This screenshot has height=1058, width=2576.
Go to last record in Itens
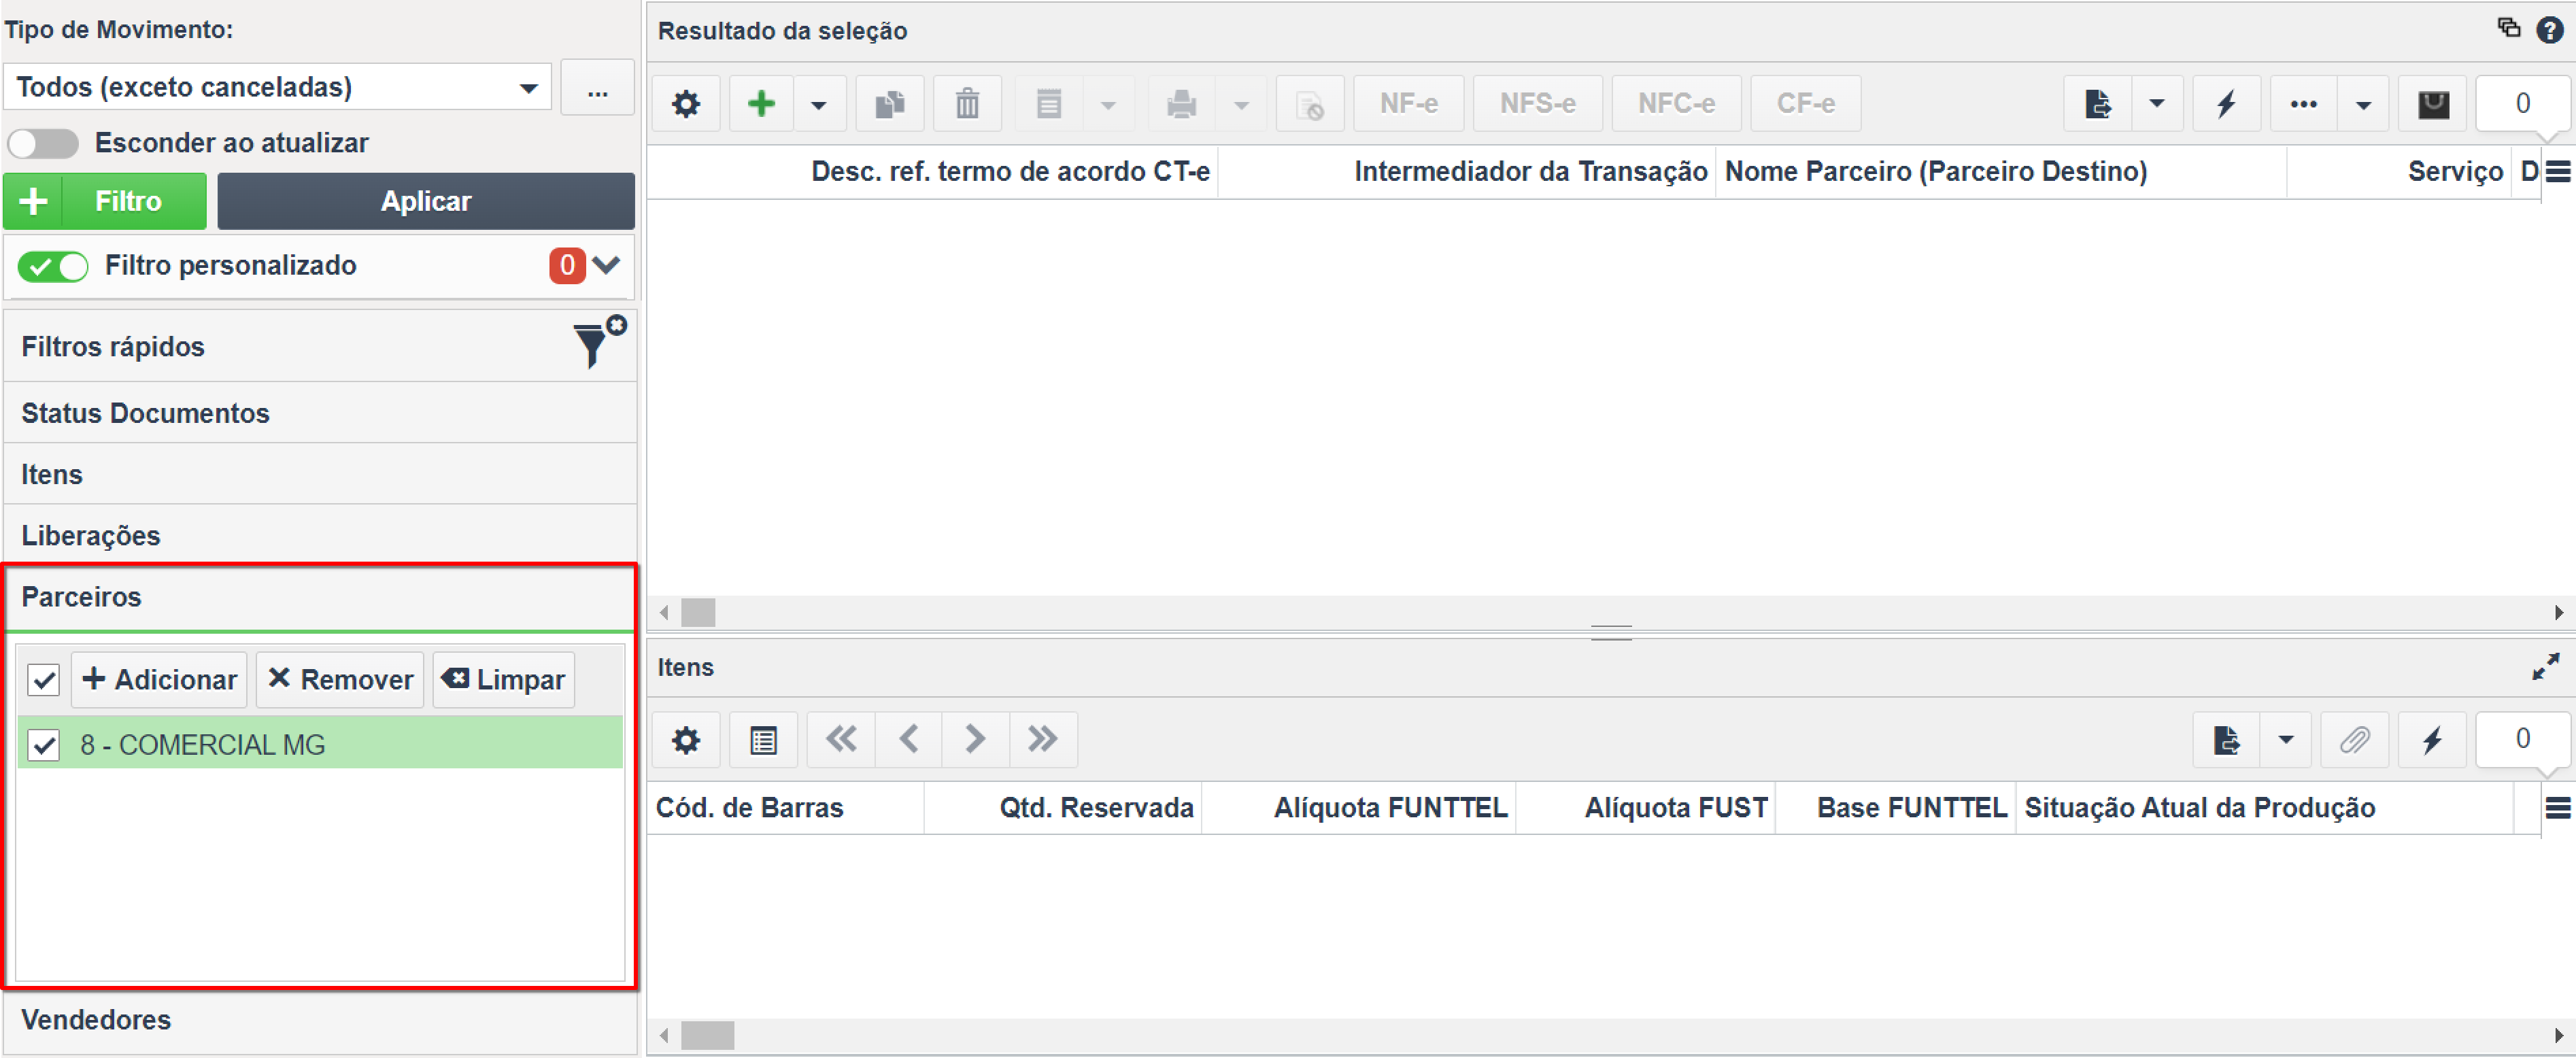(x=1043, y=740)
